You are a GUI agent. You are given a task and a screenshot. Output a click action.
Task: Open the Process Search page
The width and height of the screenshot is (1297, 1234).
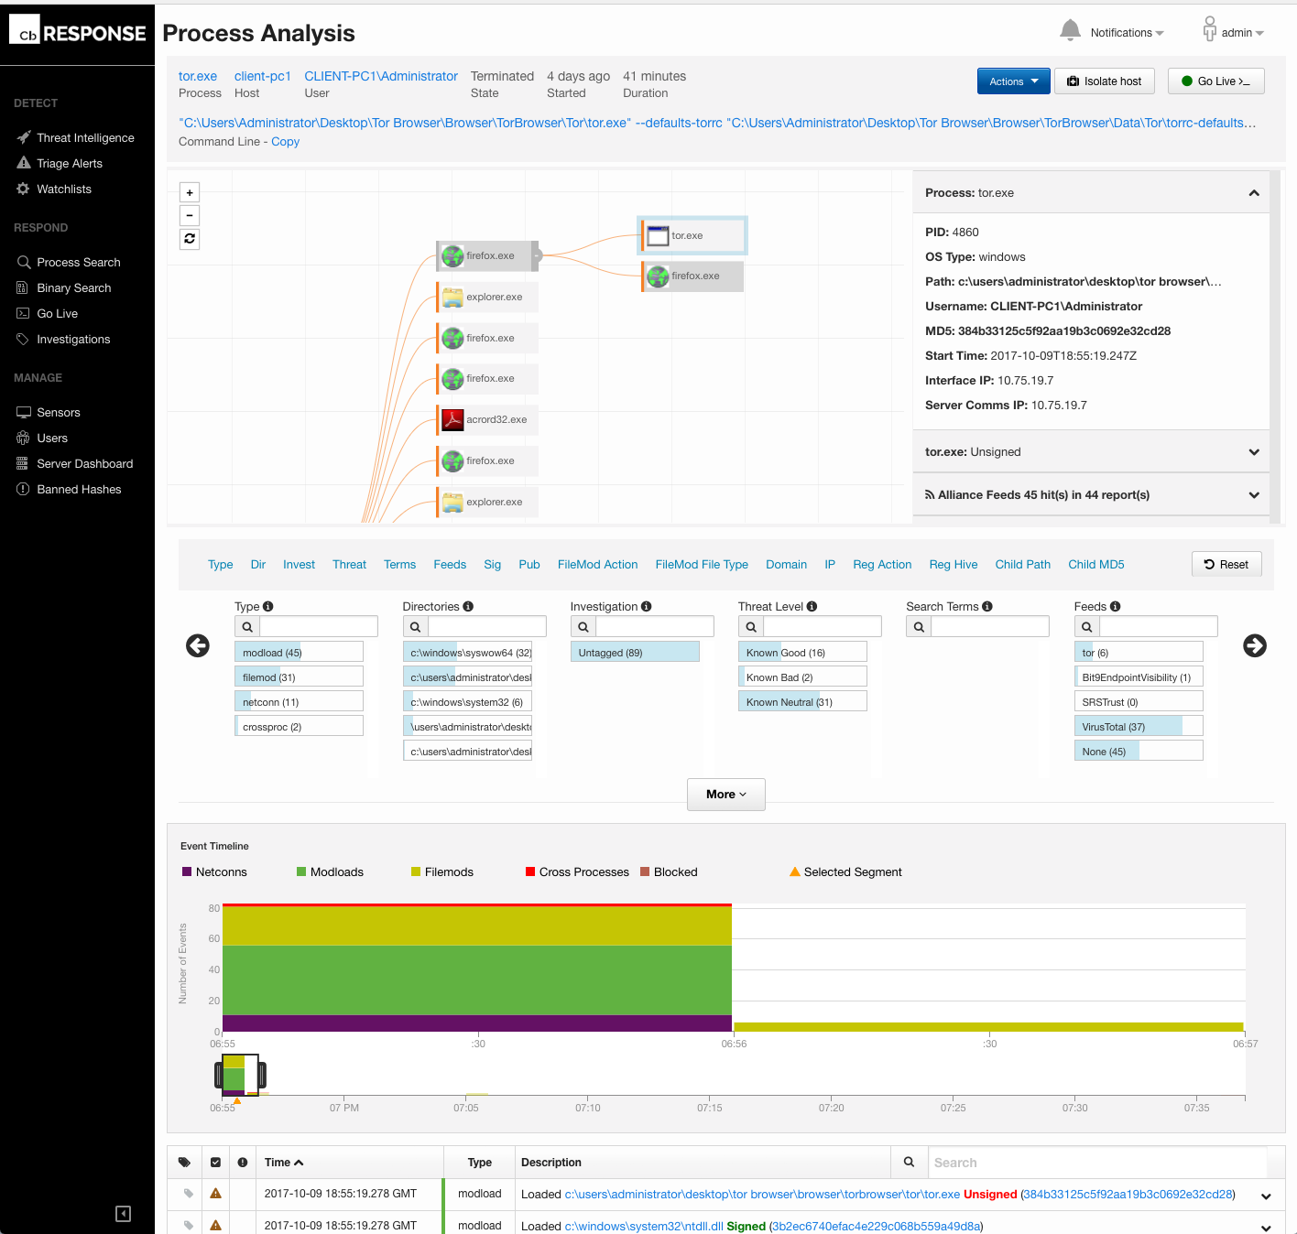(x=78, y=262)
